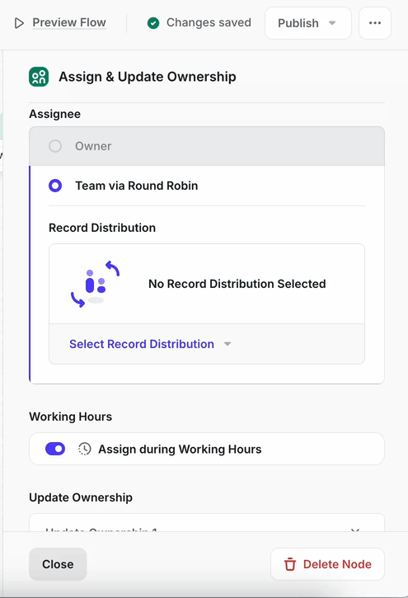Expand the Select Record Distribution dropdown

(x=150, y=344)
